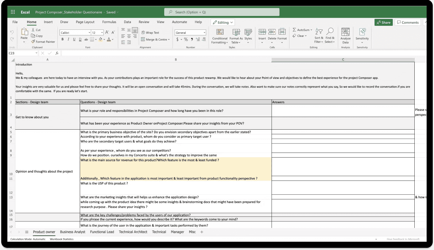Apply strikethrough formatting
The height and width of the screenshot is (250, 434).
(86, 39)
